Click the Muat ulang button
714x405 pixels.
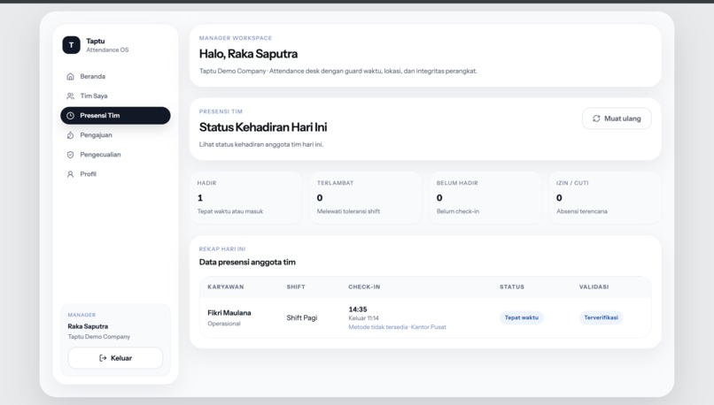pos(617,118)
